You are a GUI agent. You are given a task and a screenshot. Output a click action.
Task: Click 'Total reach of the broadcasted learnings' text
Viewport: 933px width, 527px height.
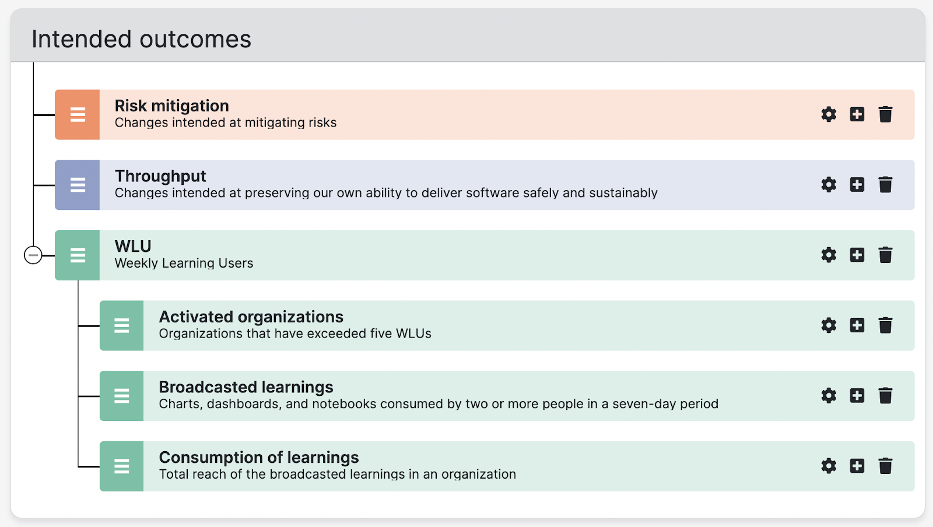[x=338, y=474]
